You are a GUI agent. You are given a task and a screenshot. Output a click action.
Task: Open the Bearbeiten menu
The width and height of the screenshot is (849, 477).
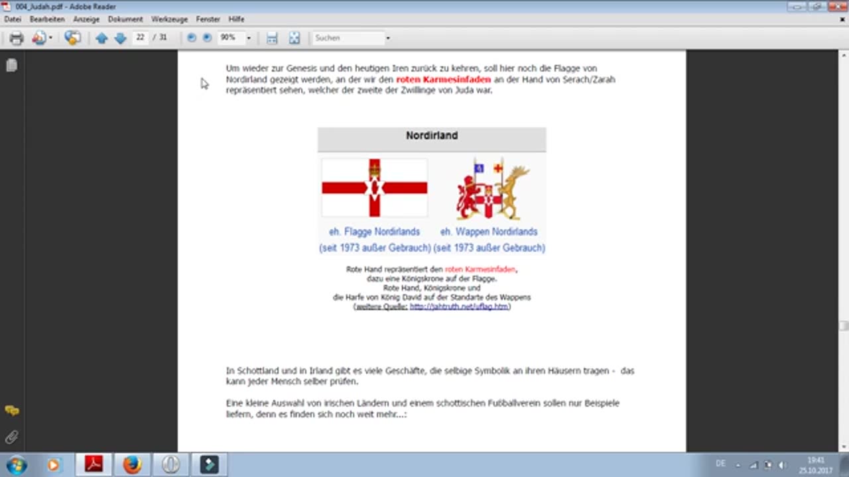47,19
